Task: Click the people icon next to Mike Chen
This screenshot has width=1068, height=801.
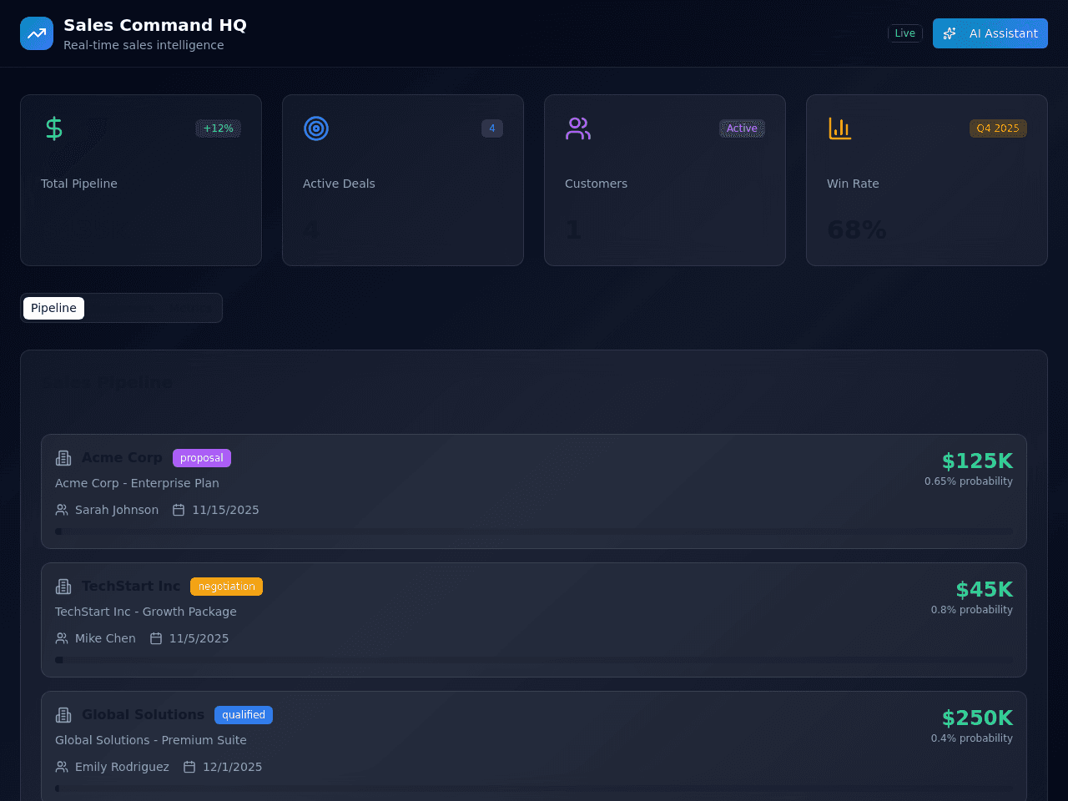Action: click(x=62, y=638)
